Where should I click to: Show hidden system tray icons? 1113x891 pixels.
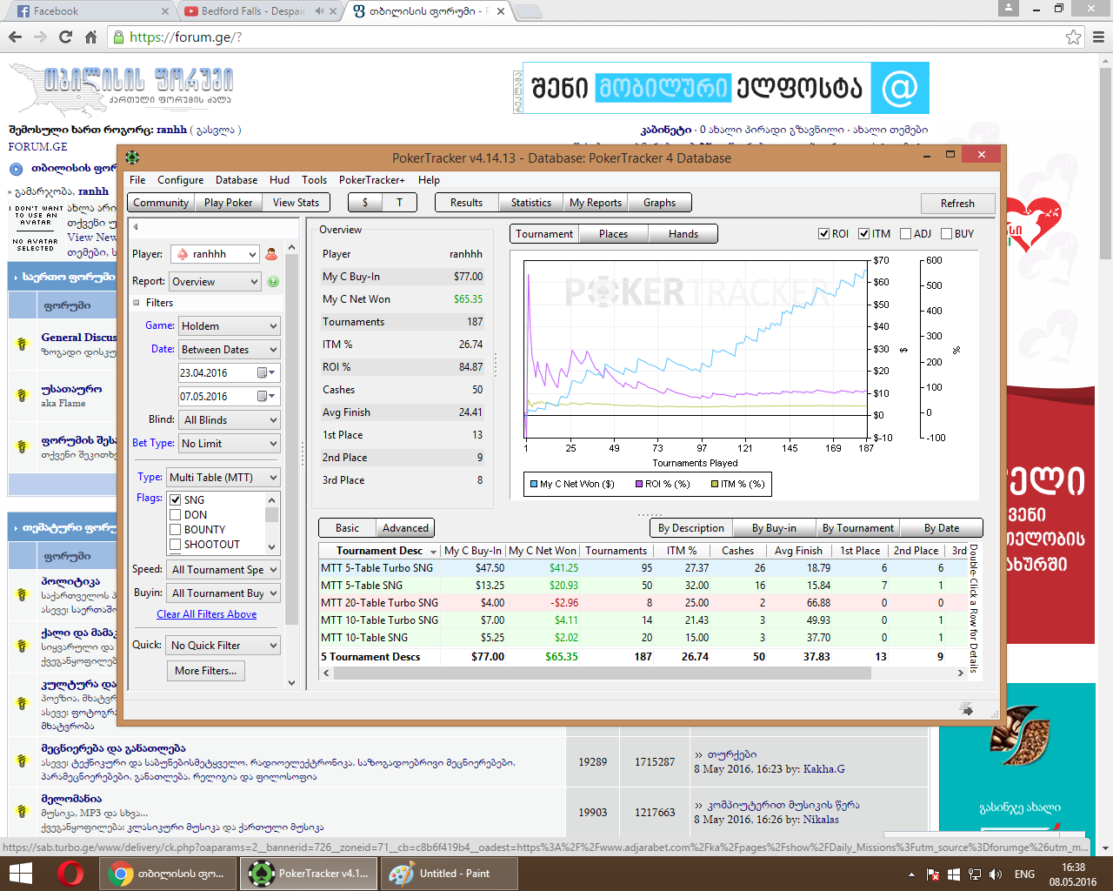tap(911, 874)
